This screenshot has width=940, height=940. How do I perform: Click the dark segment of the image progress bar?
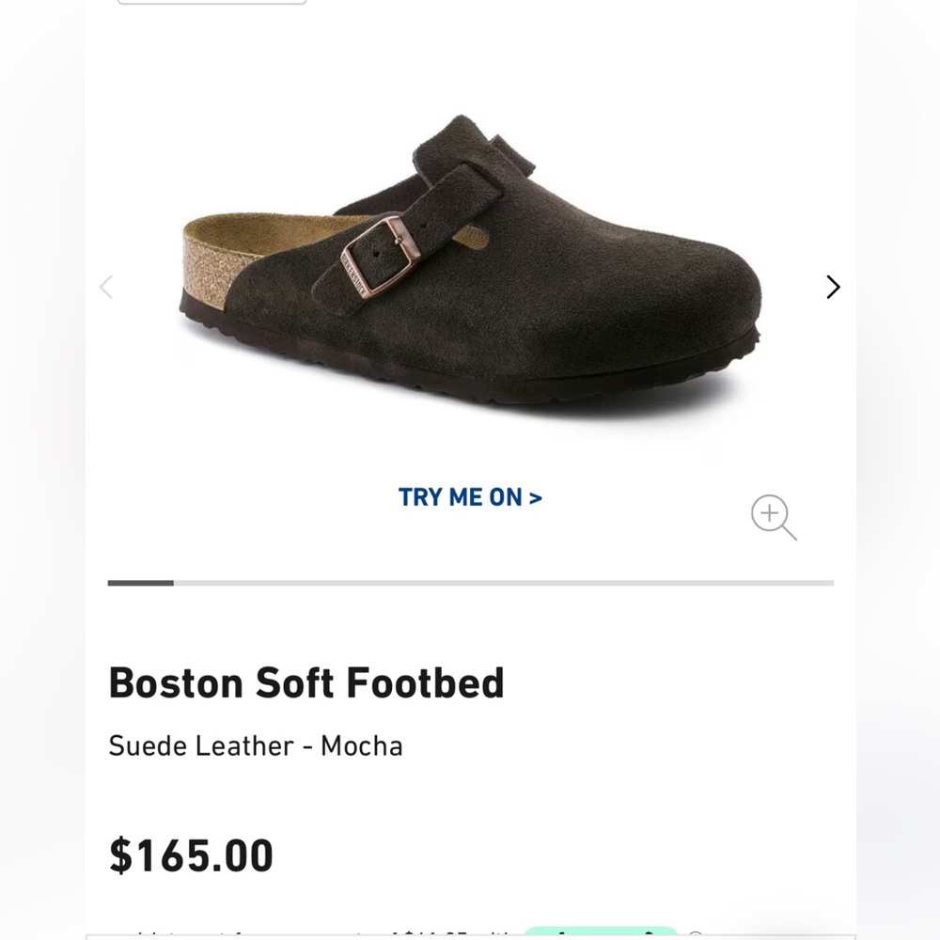pyautogui.click(x=141, y=580)
